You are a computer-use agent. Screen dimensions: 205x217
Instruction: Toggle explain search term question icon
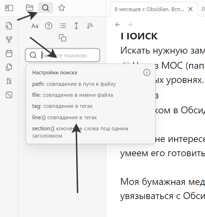(x=49, y=26)
